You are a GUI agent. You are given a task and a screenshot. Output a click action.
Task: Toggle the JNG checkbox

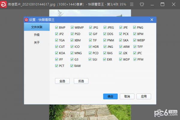pos(105,46)
